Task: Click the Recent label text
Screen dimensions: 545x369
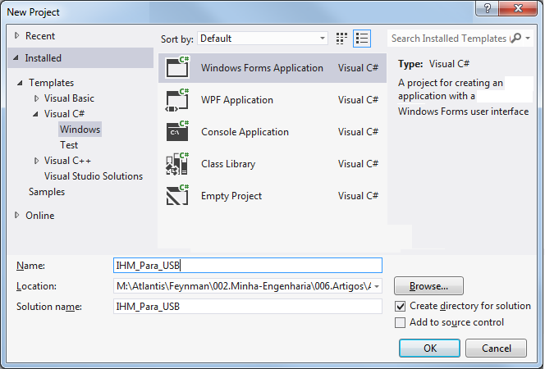Action: point(40,36)
